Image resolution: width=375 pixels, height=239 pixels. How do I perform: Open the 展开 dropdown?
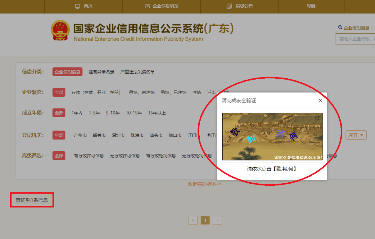(x=356, y=135)
